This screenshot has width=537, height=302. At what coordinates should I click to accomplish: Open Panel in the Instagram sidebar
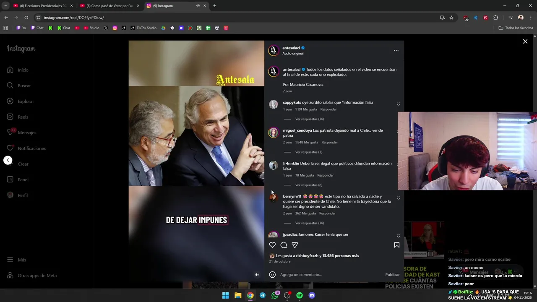click(x=18, y=180)
